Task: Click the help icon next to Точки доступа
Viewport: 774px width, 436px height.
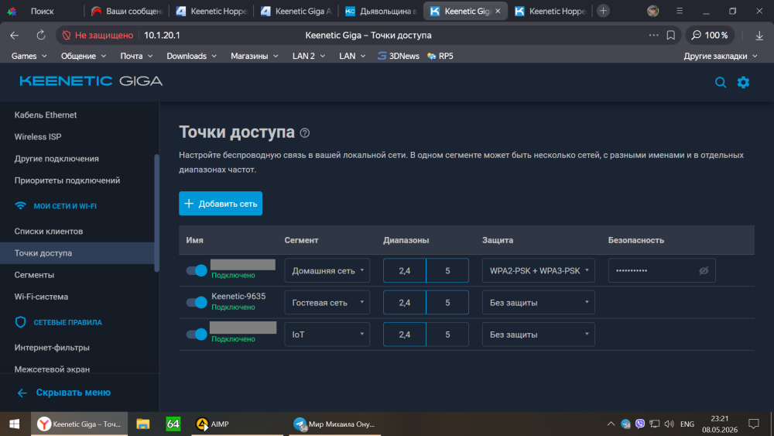Action: 304,133
